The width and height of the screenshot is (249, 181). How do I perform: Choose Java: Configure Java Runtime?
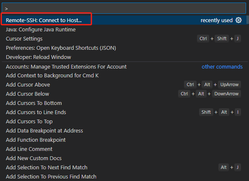(x=124, y=30)
